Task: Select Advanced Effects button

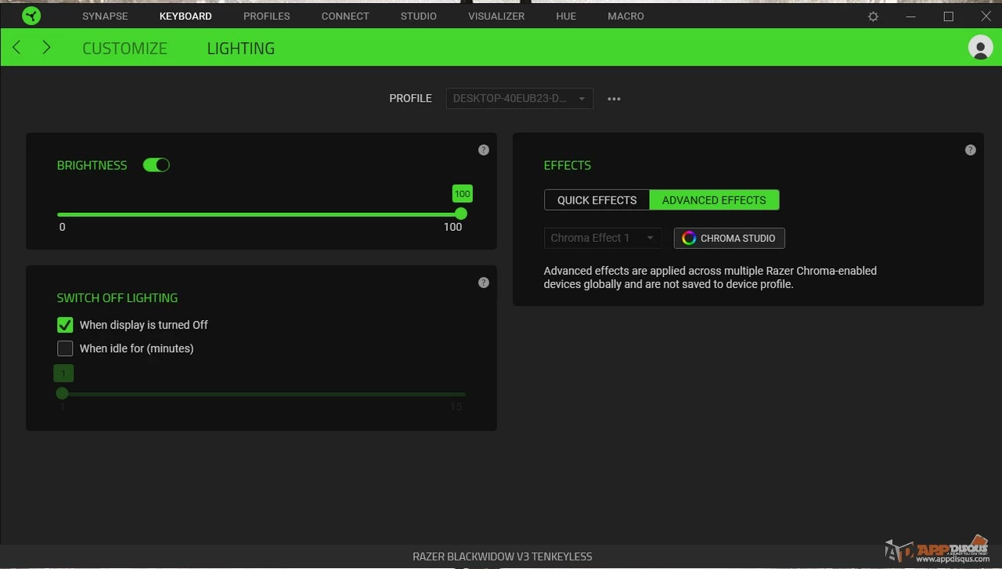Action: click(714, 200)
